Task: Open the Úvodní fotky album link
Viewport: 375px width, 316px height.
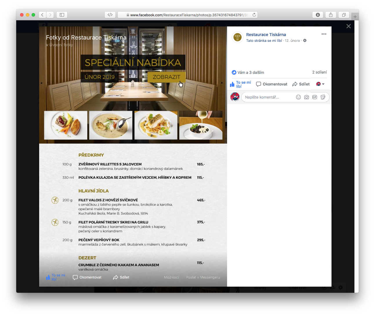Action: 62,45
